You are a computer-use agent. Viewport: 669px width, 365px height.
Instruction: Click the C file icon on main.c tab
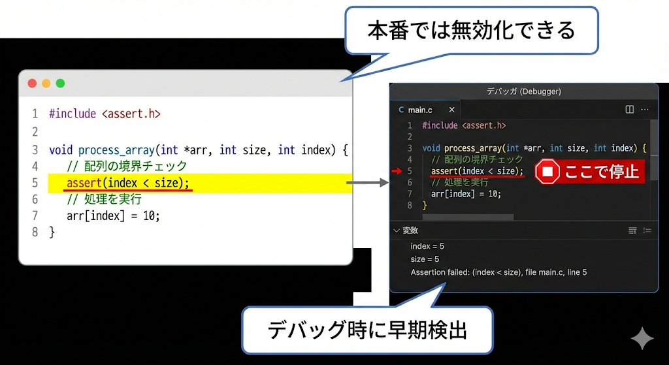click(x=401, y=110)
